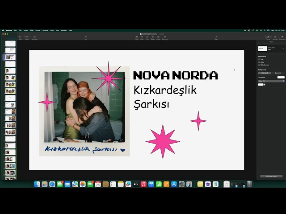286x214 pixels.
Task: Open the Animate inspector
Action: [275, 37]
